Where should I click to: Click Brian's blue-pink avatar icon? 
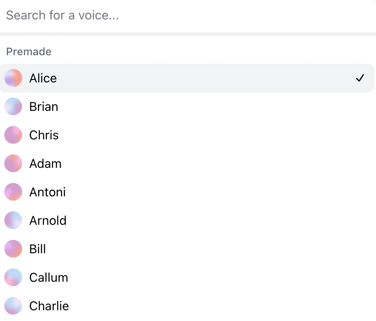13,107
